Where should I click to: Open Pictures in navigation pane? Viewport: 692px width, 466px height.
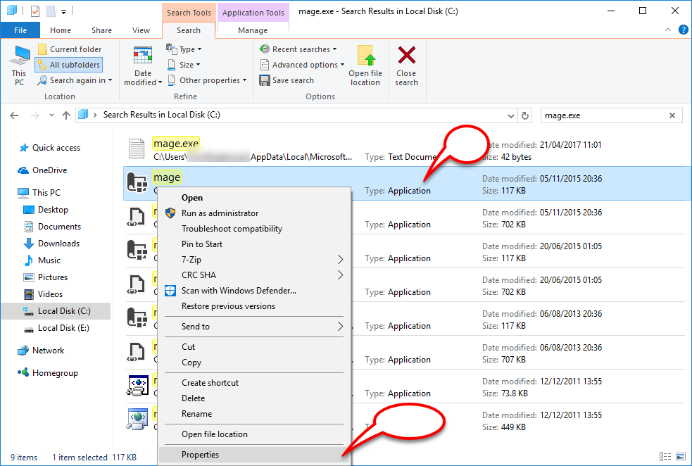tap(46, 277)
